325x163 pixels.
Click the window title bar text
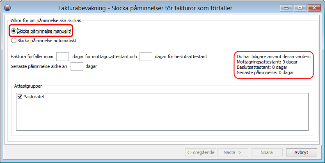coord(145,8)
